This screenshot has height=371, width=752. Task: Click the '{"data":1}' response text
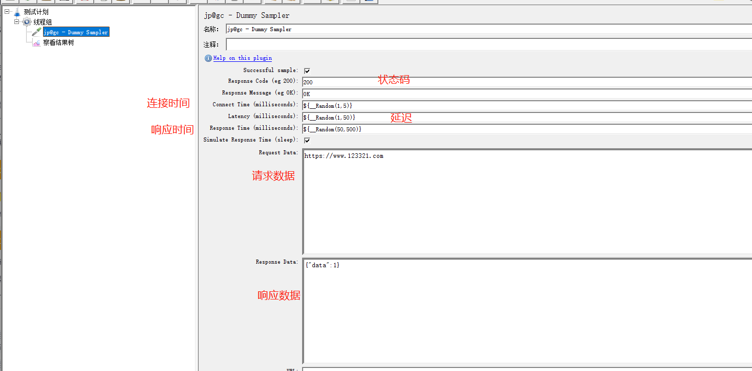322,265
